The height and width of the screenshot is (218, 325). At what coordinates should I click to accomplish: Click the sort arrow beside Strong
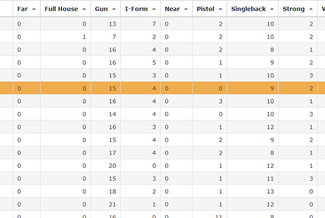coord(311,9)
